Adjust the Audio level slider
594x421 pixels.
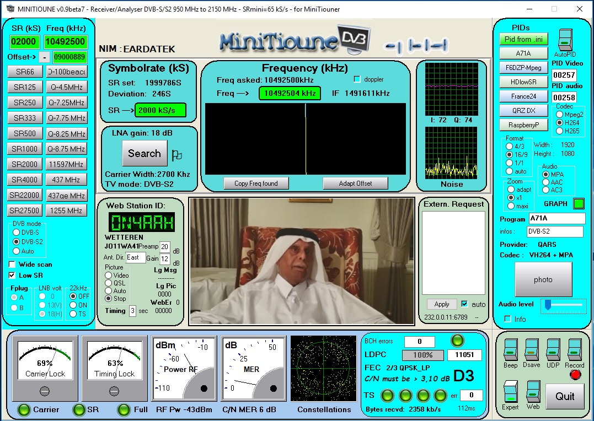tap(548, 304)
